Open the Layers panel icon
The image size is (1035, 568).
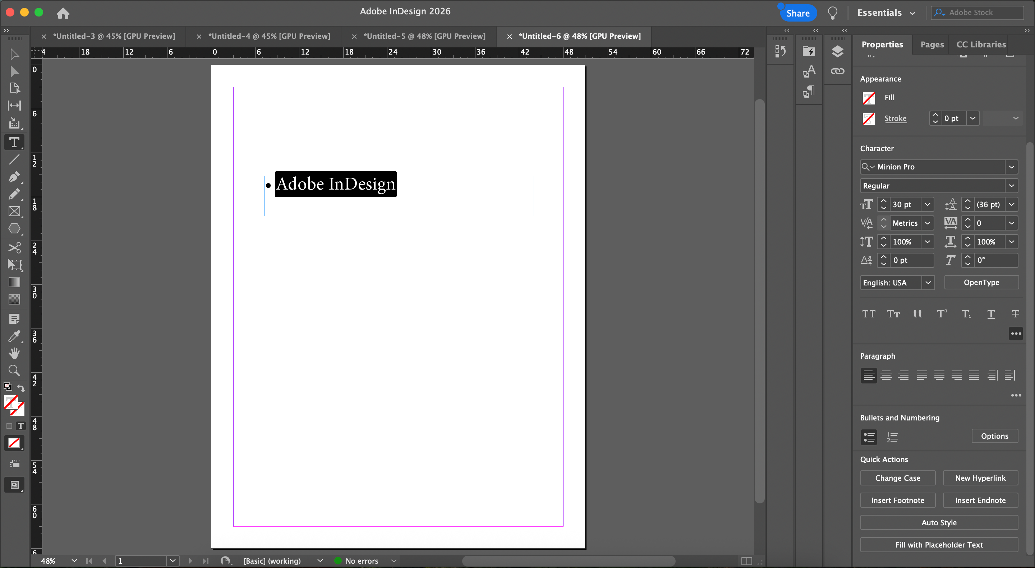(x=837, y=51)
